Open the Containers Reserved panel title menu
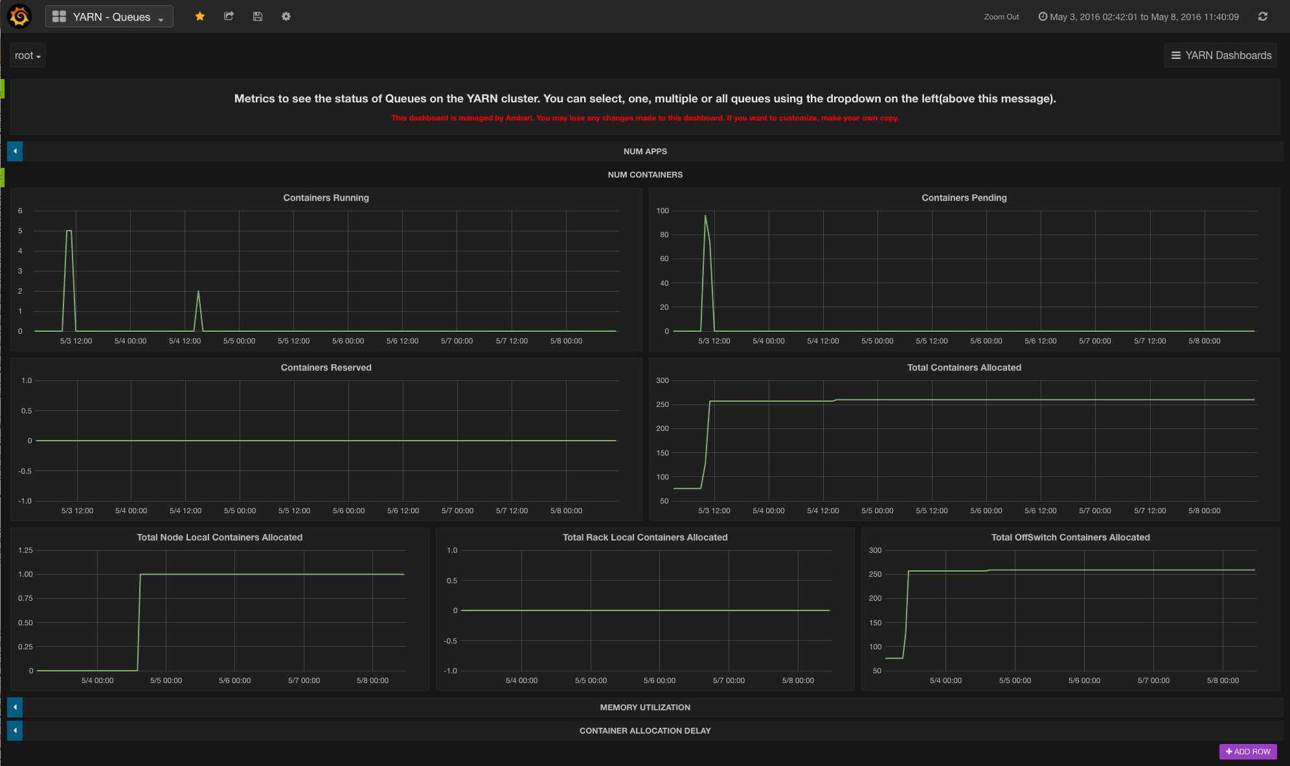Viewport: 1290px width, 766px height. click(x=326, y=367)
